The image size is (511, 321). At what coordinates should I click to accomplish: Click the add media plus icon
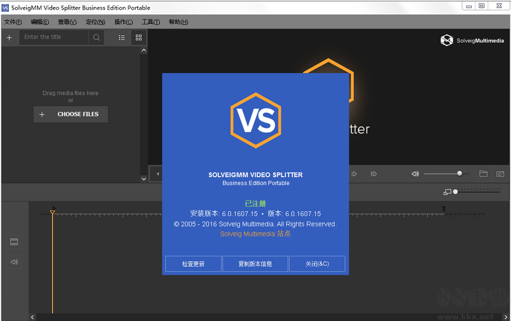pos(9,37)
